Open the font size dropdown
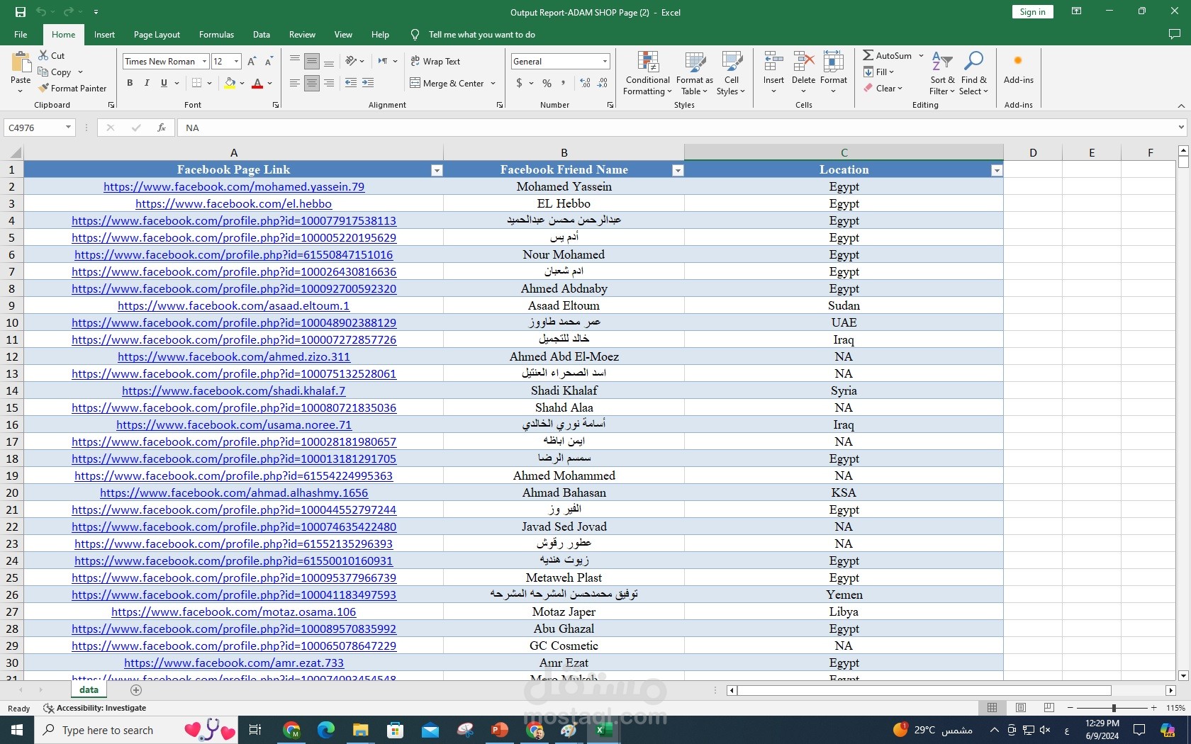 click(x=236, y=62)
